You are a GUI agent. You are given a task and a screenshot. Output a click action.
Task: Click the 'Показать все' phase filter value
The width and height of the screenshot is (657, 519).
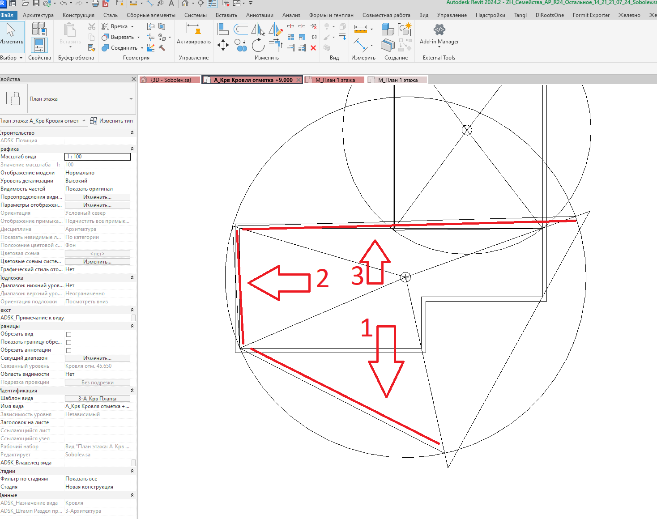81,479
